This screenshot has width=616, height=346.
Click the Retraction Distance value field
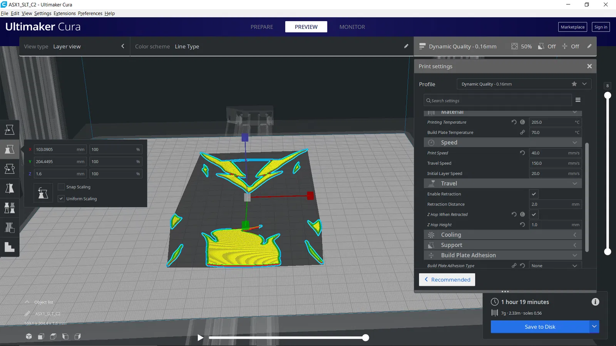point(555,204)
